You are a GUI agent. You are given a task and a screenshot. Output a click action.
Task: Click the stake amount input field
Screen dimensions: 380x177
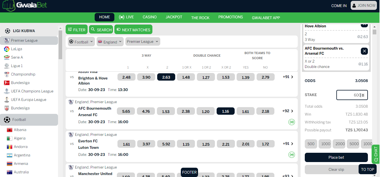[x=349, y=95]
